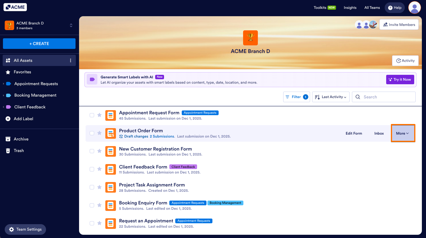Click the Try it Now button

(400, 80)
